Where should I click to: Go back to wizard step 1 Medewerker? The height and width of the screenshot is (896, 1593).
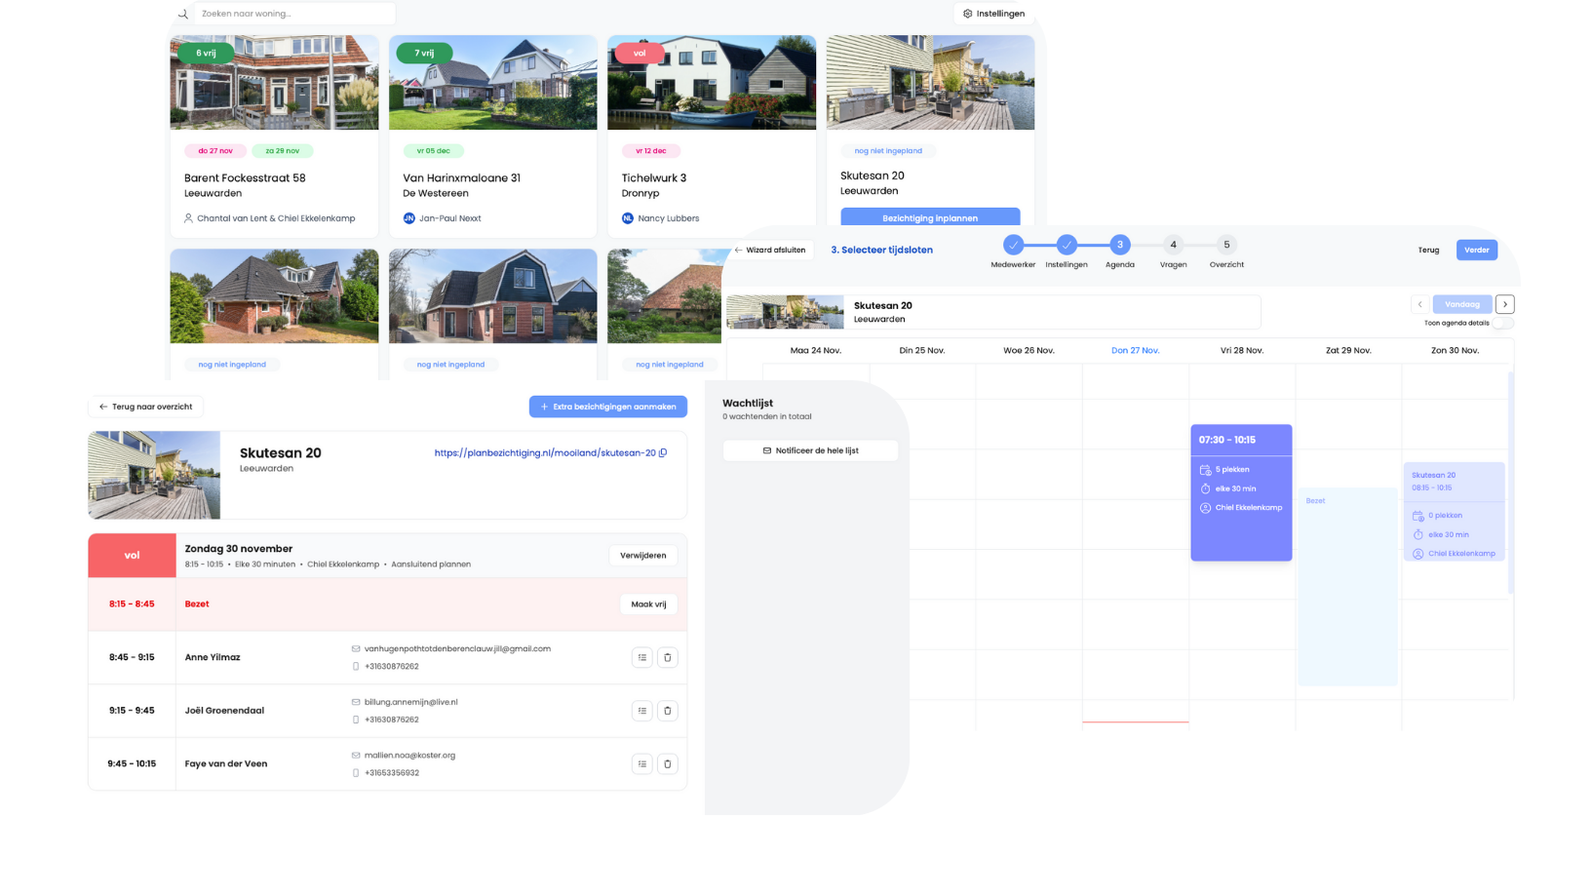pyautogui.click(x=1013, y=245)
